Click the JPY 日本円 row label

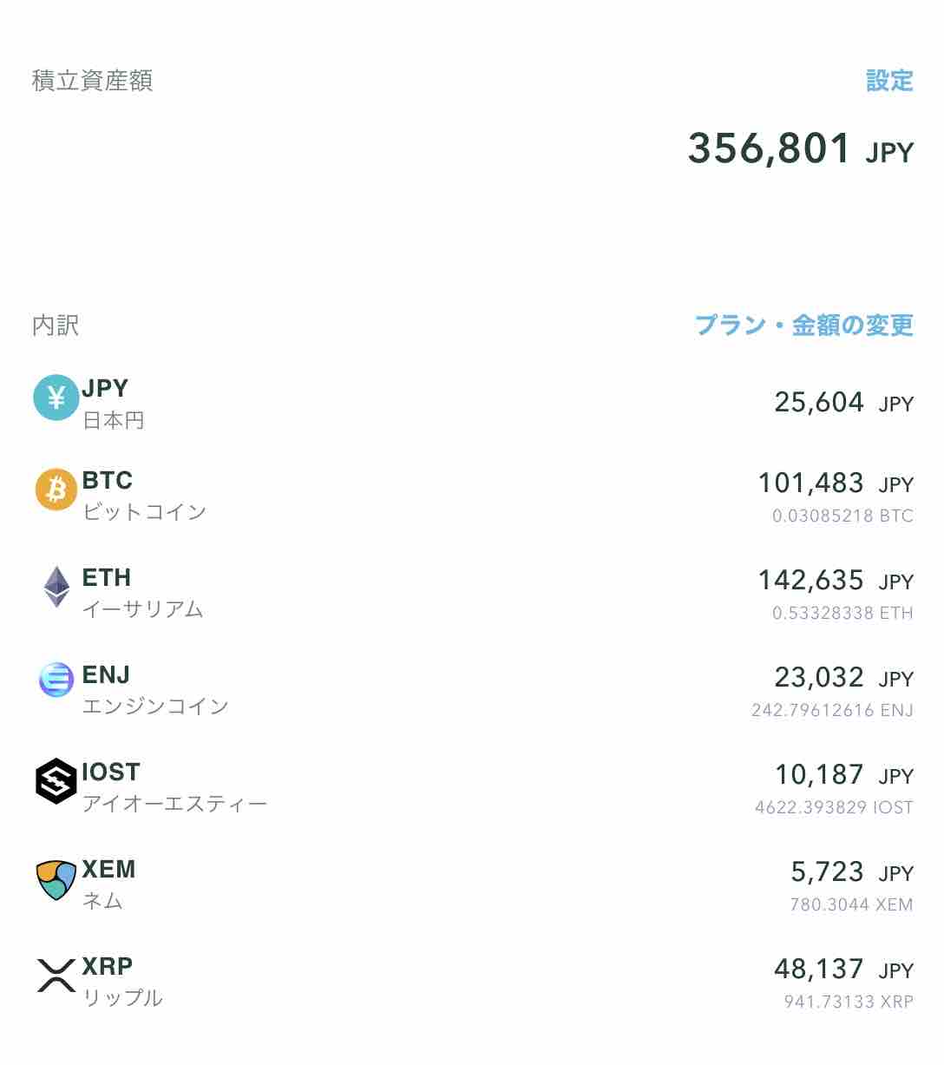[113, 404]
